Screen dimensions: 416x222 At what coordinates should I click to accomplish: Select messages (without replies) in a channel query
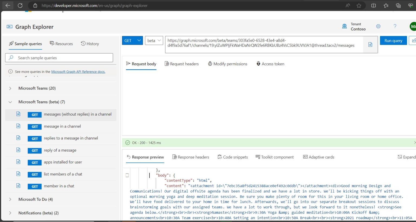pyautogui.click(x=61, y=115)
